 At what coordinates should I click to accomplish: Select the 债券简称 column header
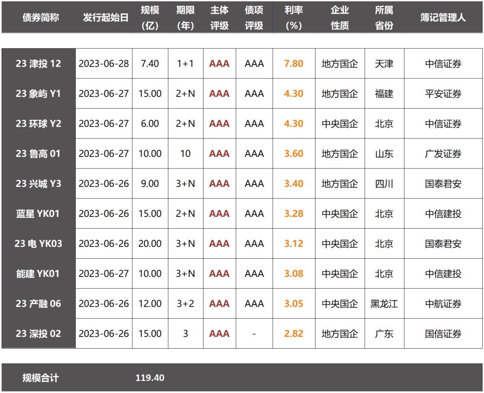tap(40, 17)
